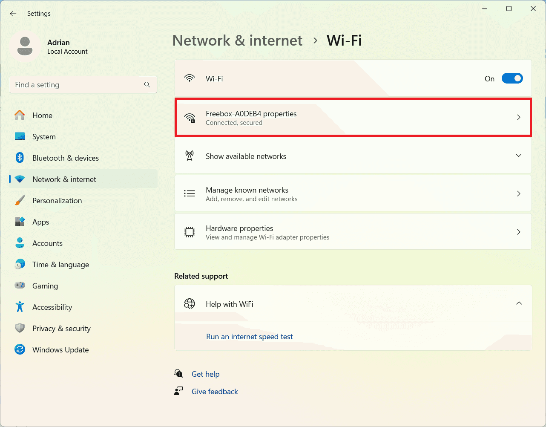Click the back arrow in Settings title bar
Image resolution: width=546 pixels, height=427 pixels.
pyautogui.click(x=13, y=14)
